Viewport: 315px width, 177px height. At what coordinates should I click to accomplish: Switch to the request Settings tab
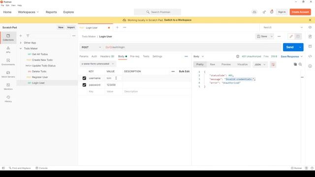pos(157,57)
